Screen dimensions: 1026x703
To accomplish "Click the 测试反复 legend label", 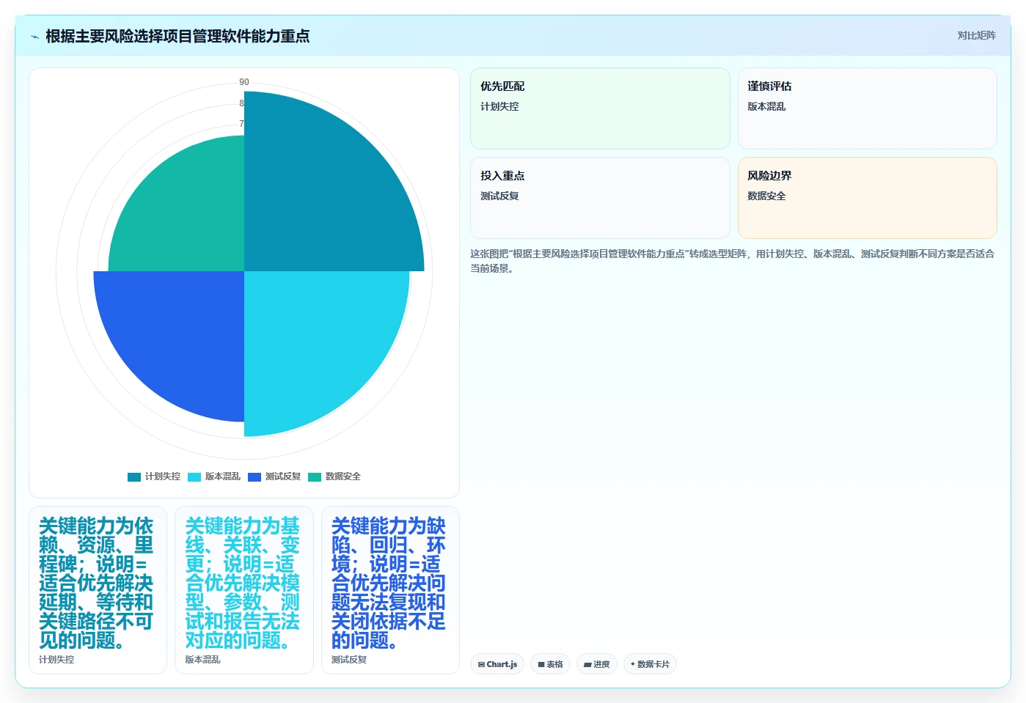I will point(282,476).
